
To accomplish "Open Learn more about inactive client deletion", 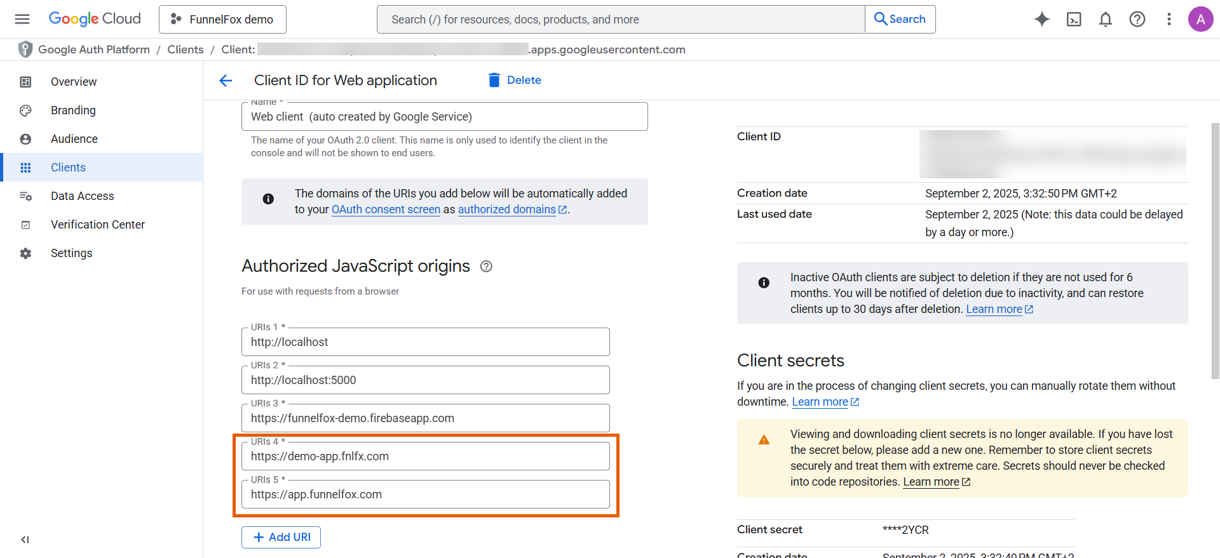I will pyautogui.click(x=1000, y=309).
